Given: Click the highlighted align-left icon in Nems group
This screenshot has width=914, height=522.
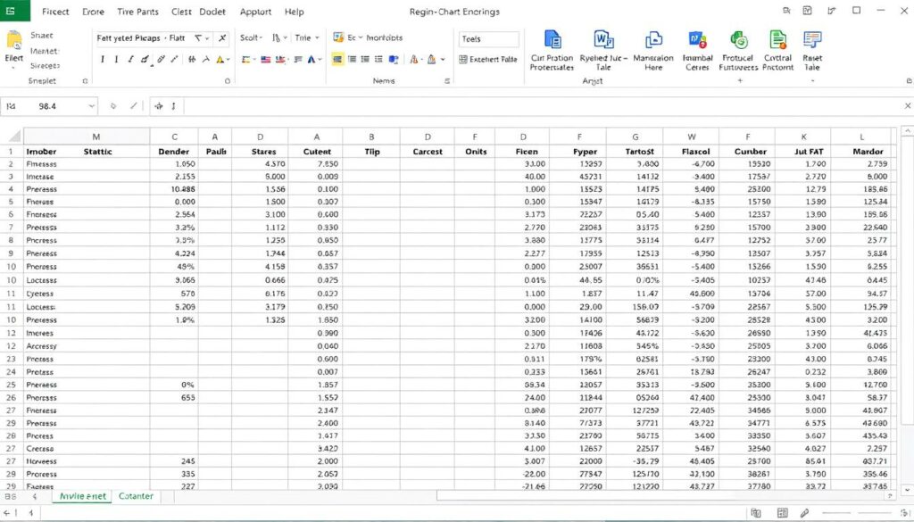Looking at the screenshot, I should pos(337,60).
